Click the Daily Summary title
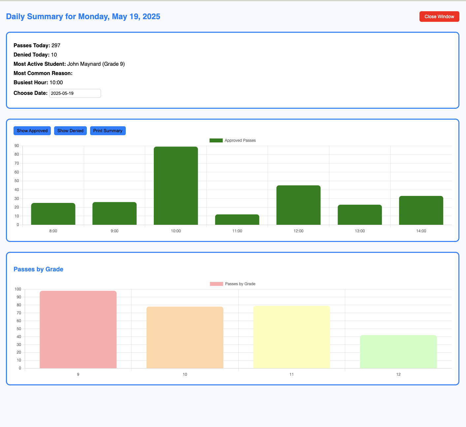466x427 pixels. coord(83,17)
